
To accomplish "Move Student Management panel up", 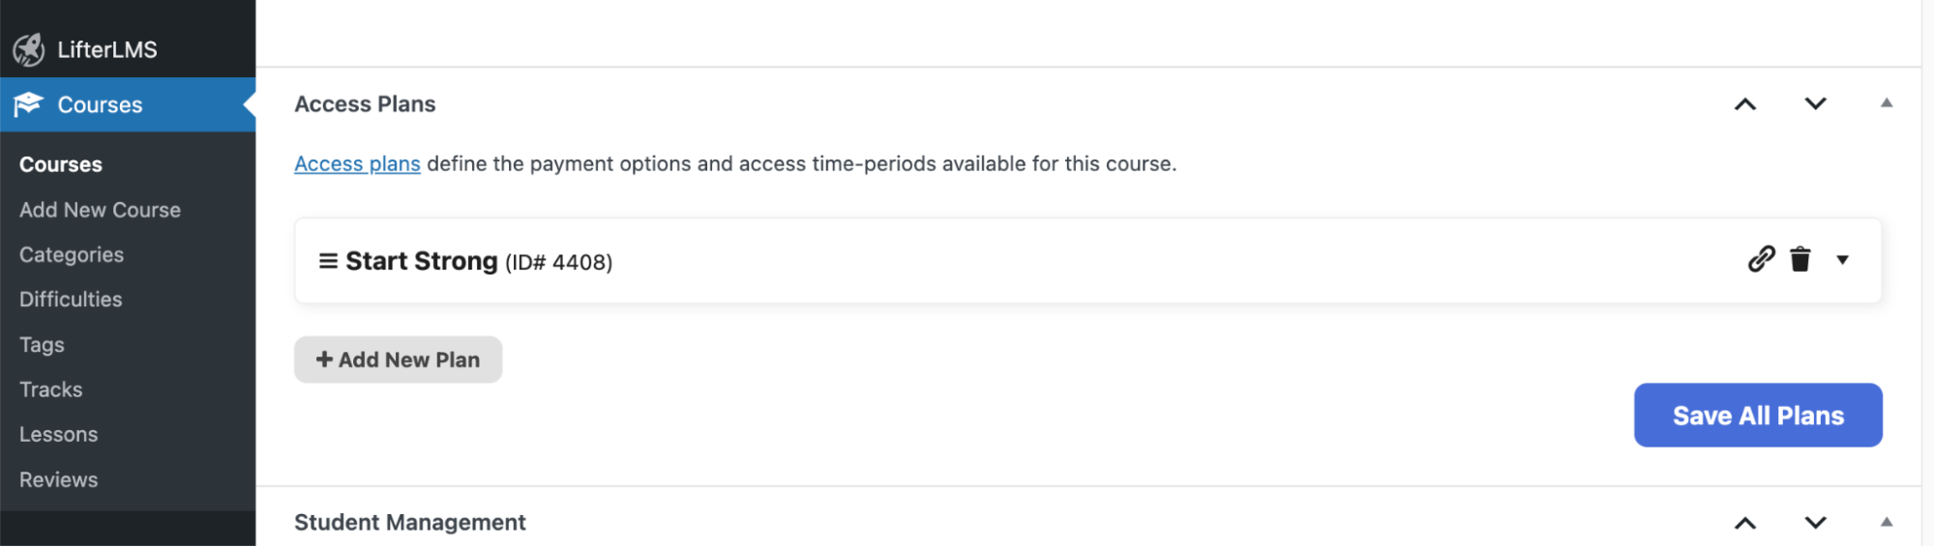I will click(x=1744, y=523).
